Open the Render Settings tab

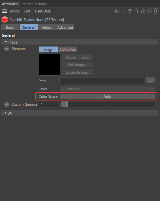pyautogui.click(x=34, y=4)
